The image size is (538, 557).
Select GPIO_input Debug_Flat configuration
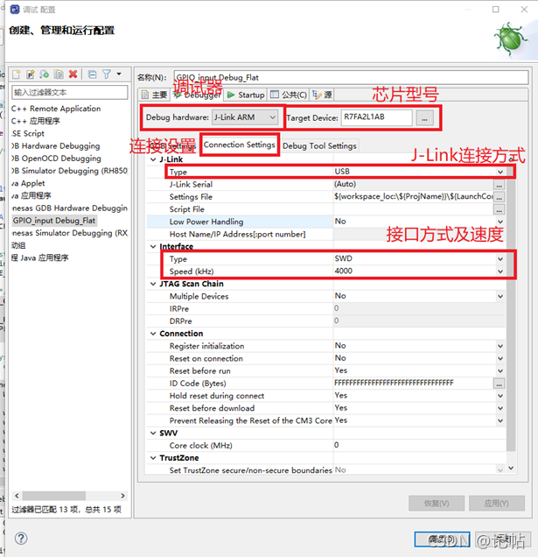[x=54, y=221]
